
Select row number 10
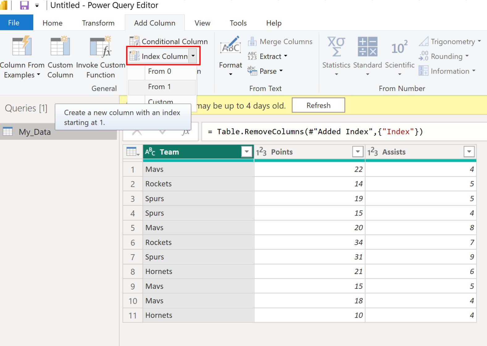(x=133, y=301)
